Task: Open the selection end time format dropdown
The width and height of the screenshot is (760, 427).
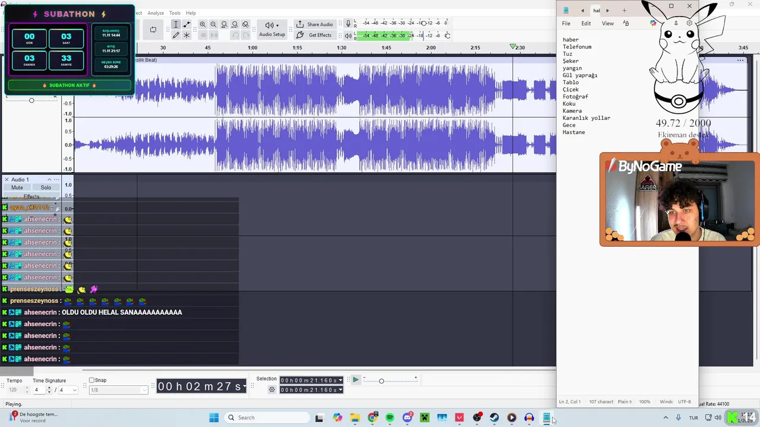Action: pos(340,390)
